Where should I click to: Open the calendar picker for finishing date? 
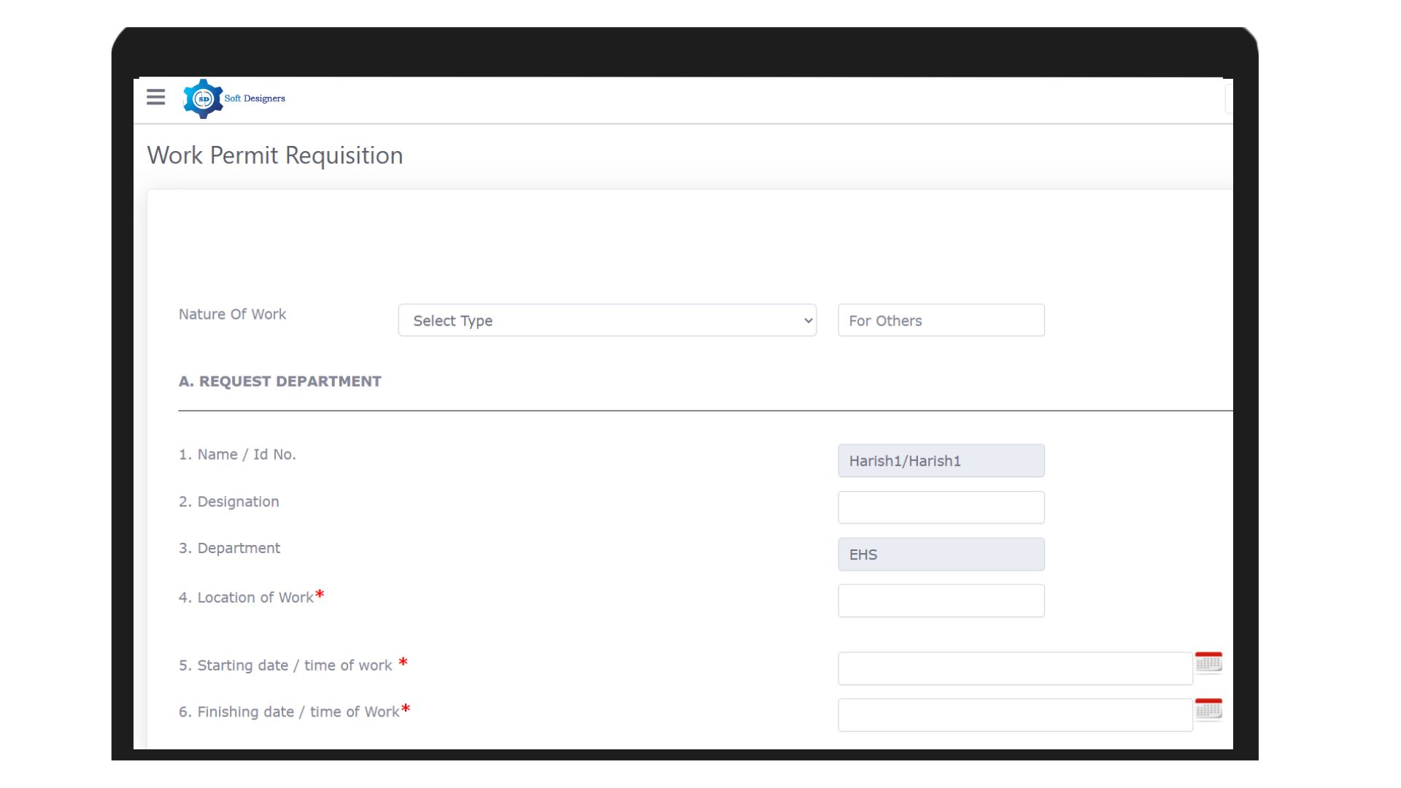pos(1210,708)
